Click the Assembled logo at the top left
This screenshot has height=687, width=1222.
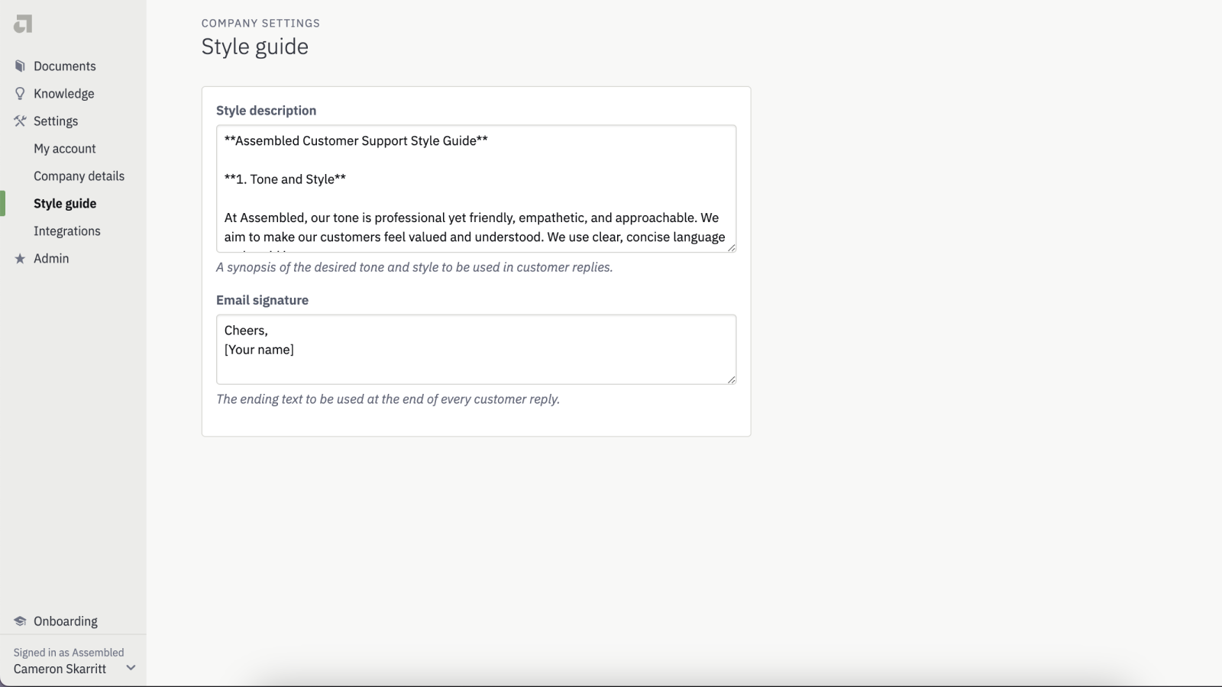[x=22, y=23]
